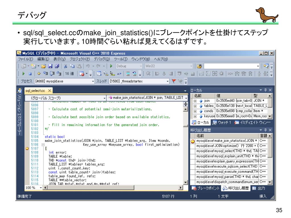The image size is (291, 218).
Task: Click the Increase Line Indent icon
Action: tap(128, 74)
